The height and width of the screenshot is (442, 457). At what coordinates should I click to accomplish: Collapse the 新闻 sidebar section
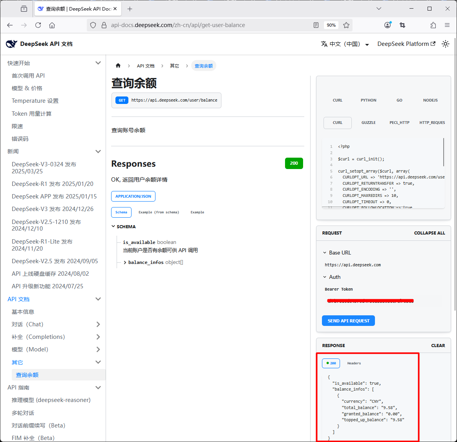(x=98, y=152)
